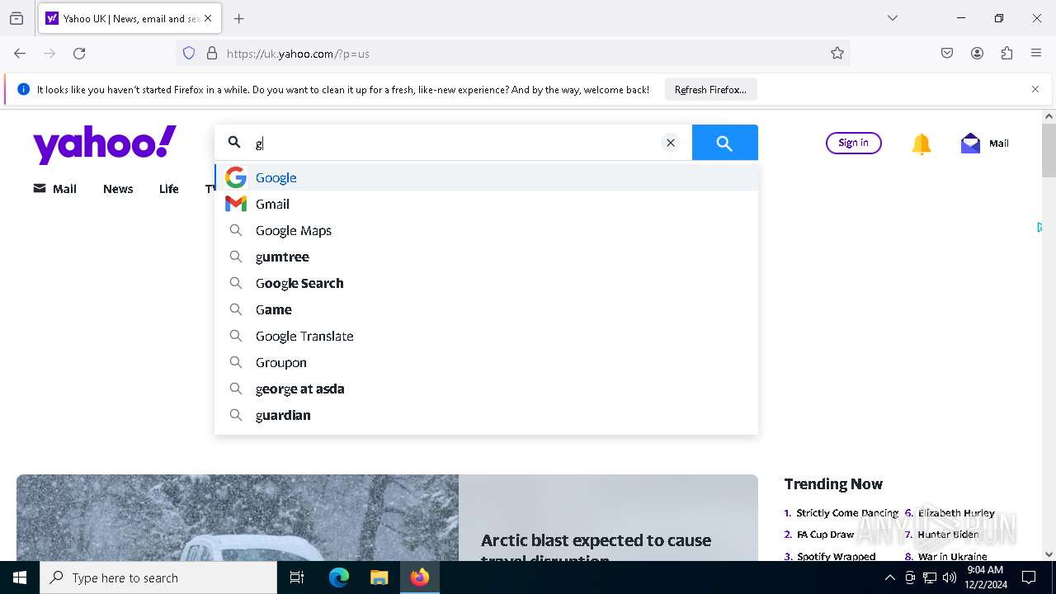The width and height of the screenshot is (1056, 594).
Task: Open the Life navigation link
Action: coord(169,189)
